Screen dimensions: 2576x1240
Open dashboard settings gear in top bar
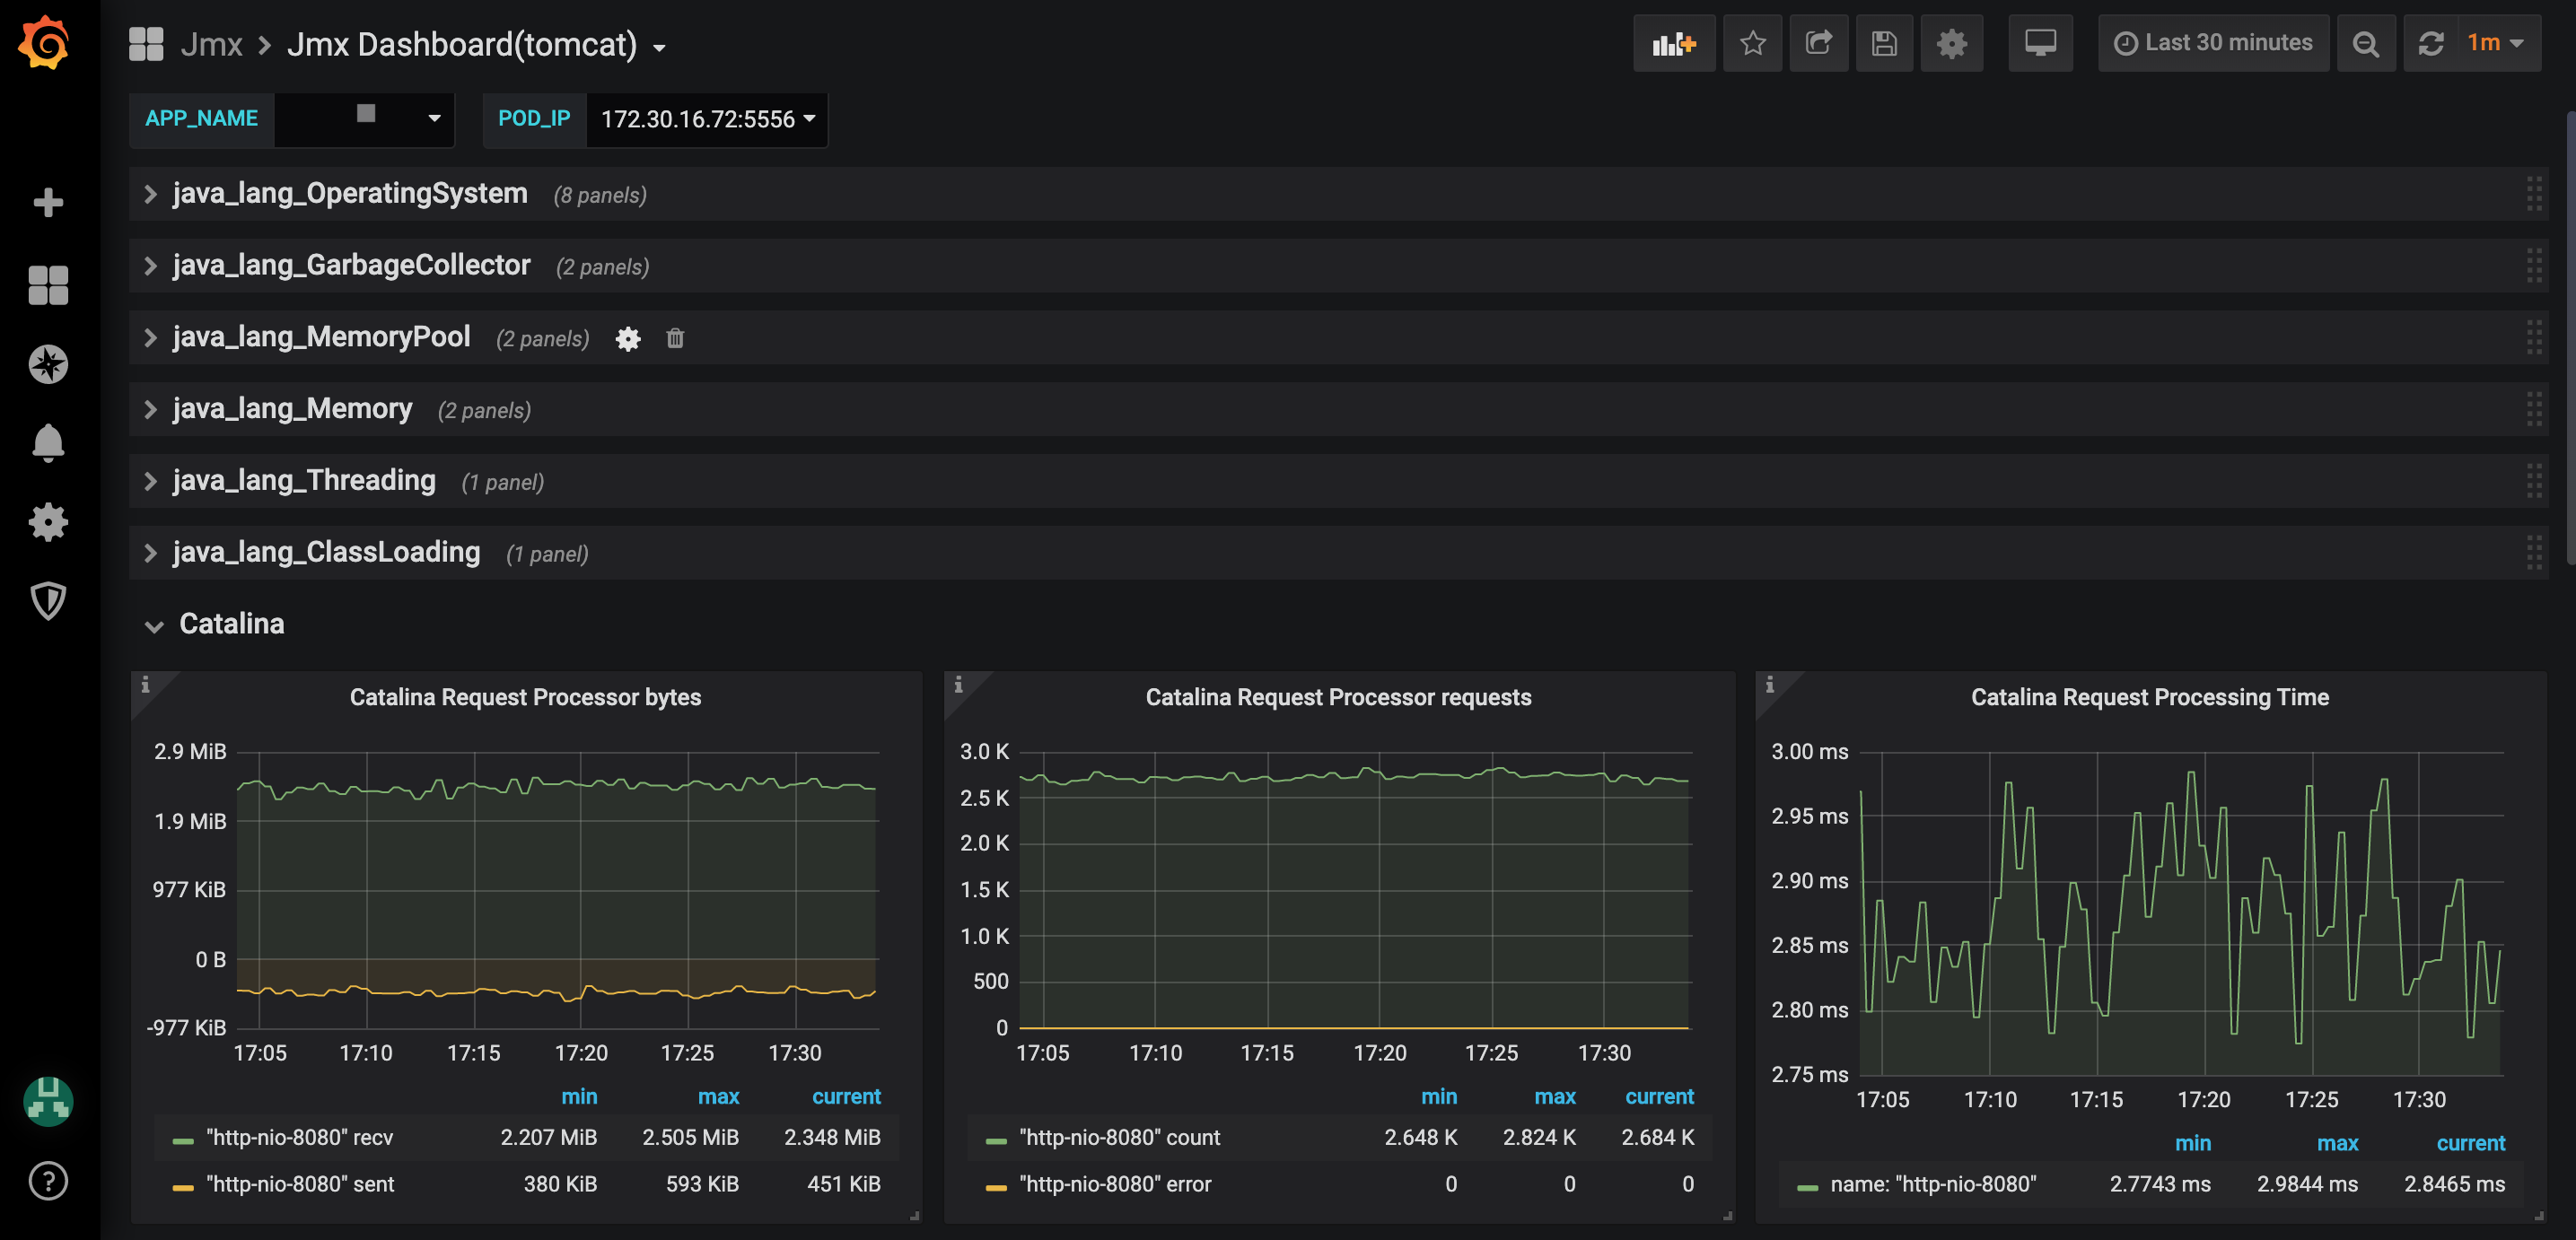(1951, 43)
